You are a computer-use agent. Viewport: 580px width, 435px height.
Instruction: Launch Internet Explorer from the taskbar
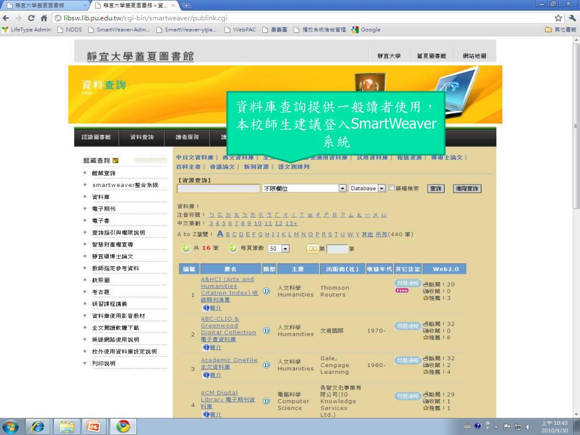pyautogui.click(x=38, y=427)
